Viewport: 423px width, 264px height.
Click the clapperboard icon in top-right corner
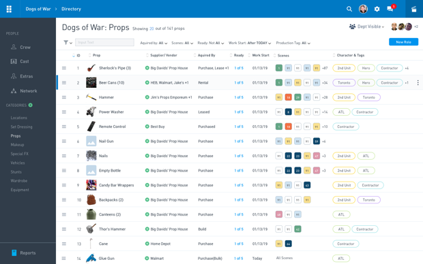pos(414,9)
